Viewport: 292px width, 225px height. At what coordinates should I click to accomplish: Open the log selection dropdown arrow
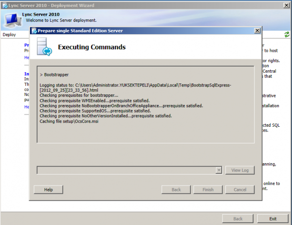(219, 170)
